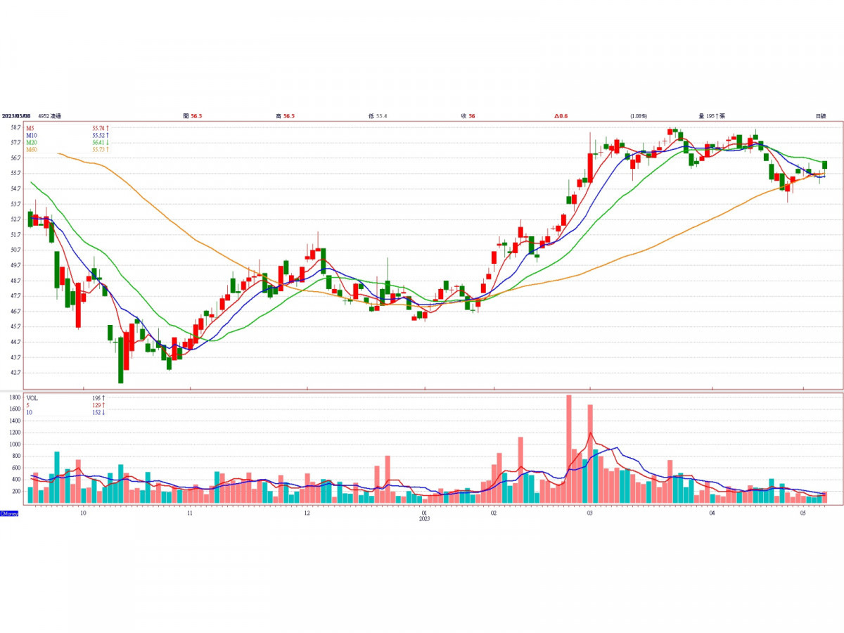
Task: Click the 日線 daily chart label
Action: coord(820,116)
